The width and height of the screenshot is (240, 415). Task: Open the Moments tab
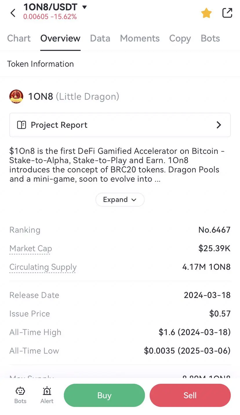140,38
